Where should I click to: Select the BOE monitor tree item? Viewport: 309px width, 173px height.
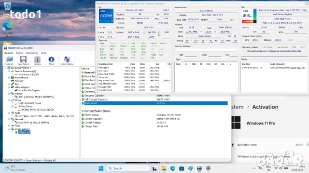point(36,97)
